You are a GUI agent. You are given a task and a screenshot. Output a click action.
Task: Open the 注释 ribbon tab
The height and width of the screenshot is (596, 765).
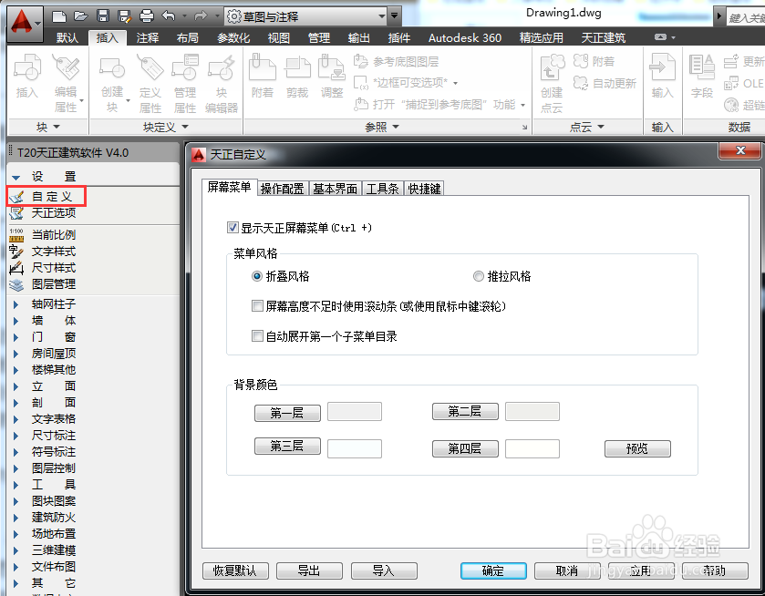tap(148, 37)
